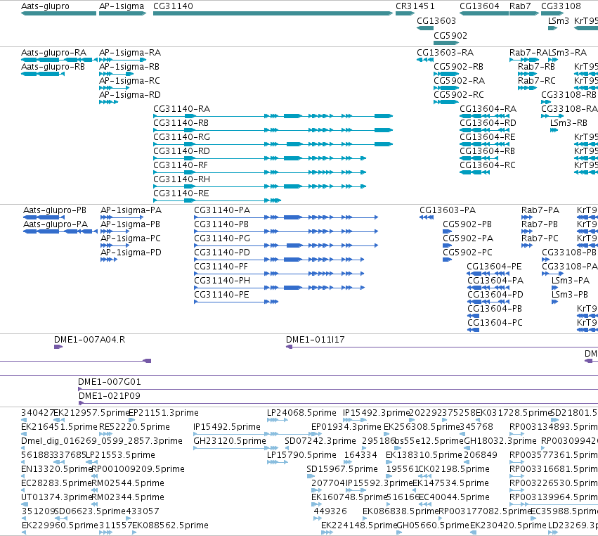The width and height of the screenshot is (598, 536).
Task: Select the CG13604-RE transcript label
Action: [488, 137]
